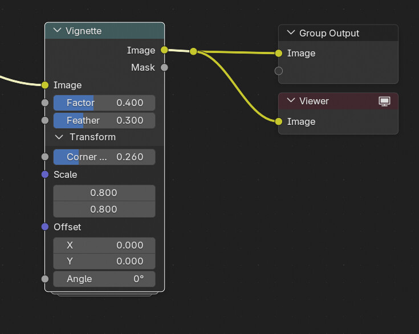Click the Angle field showing 0°
Viewport: 419px width, 334px height.
click(104, 279)
